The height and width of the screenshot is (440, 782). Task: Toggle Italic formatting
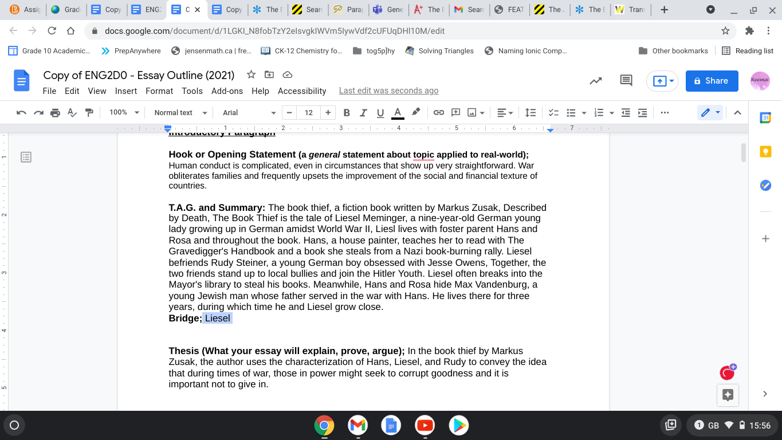(363, 113)
